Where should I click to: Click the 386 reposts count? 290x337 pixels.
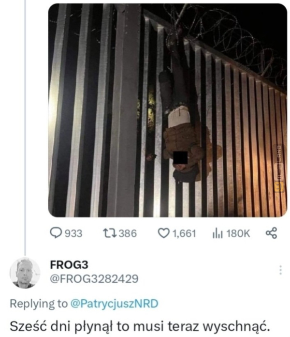(x=128, y=233)
